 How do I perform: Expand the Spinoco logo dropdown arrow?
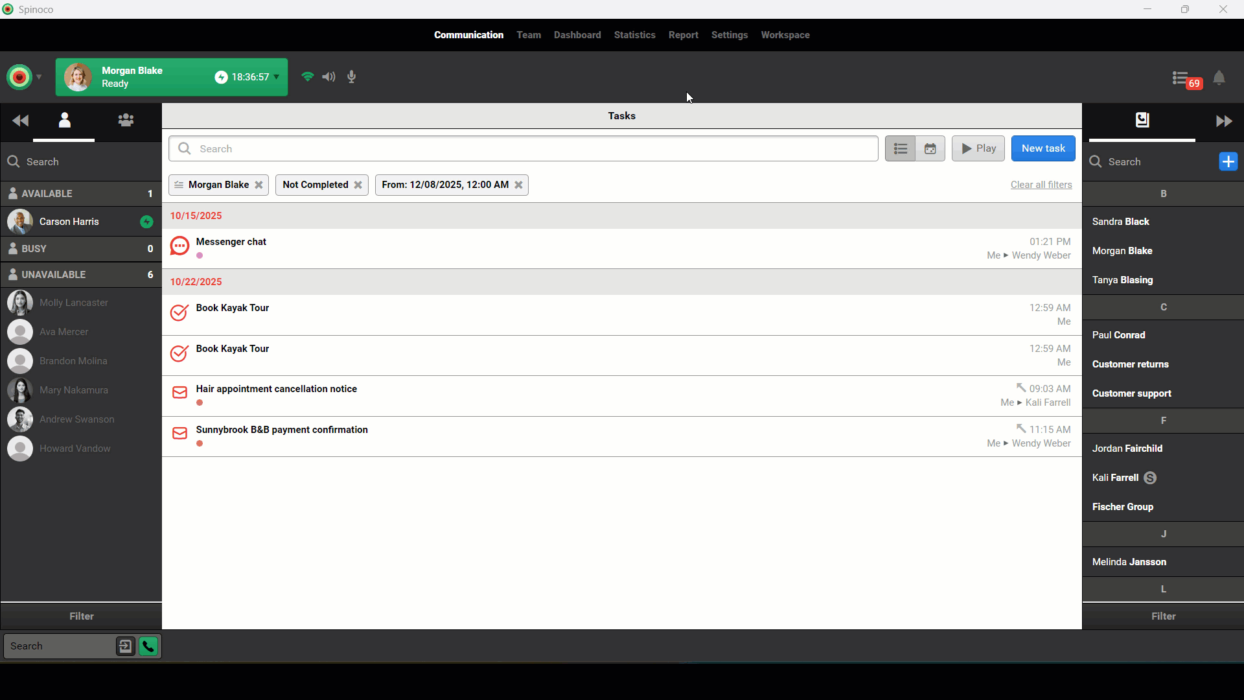[39, 77]
